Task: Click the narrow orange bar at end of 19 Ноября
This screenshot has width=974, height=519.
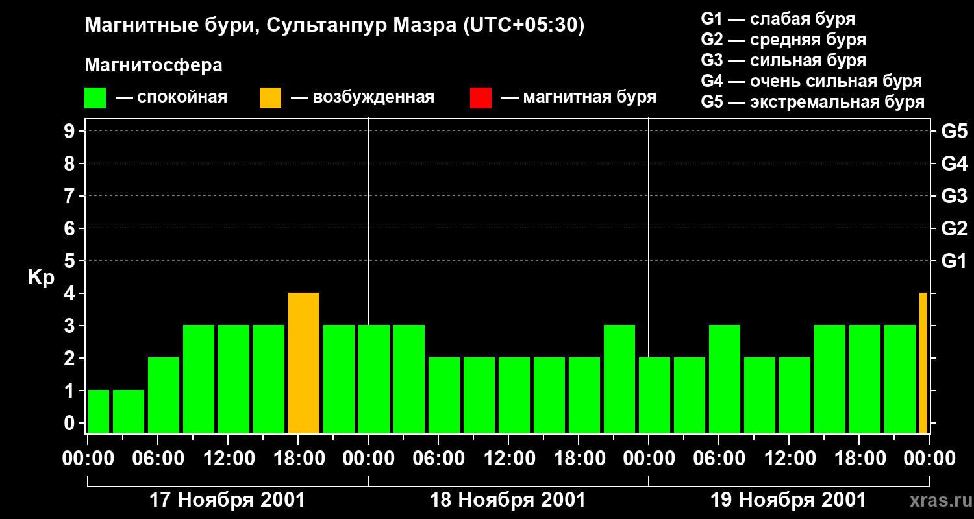Action: tap(923, 363)
